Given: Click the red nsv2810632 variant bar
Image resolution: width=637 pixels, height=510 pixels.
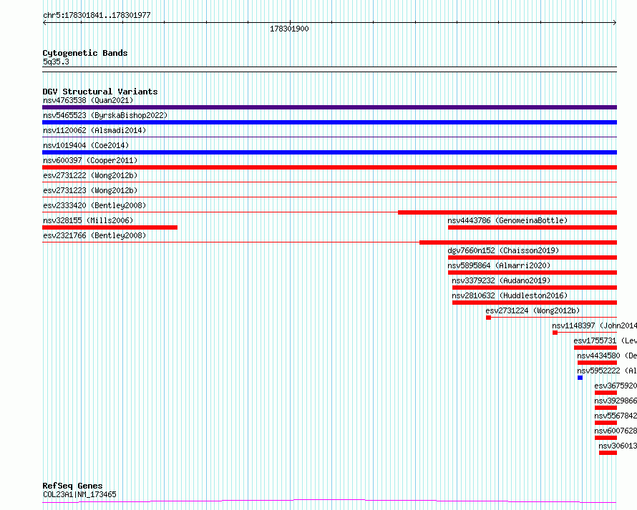Looking at the screenshot, I should 535,303.
